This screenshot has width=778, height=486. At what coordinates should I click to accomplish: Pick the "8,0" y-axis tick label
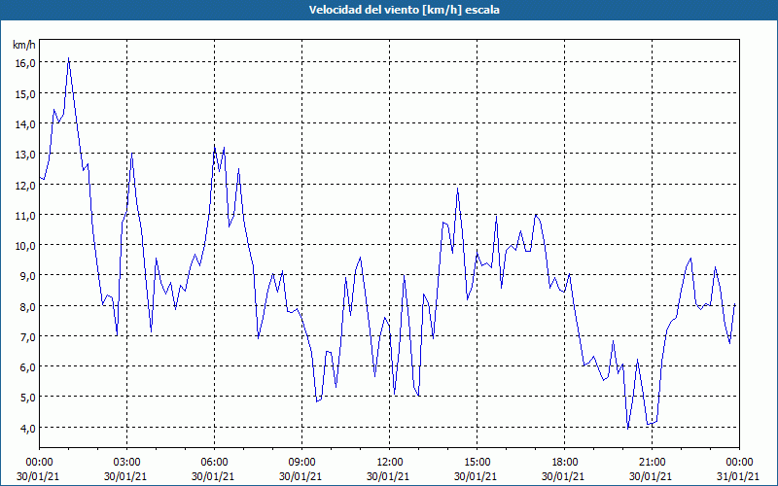pos(28,306)
